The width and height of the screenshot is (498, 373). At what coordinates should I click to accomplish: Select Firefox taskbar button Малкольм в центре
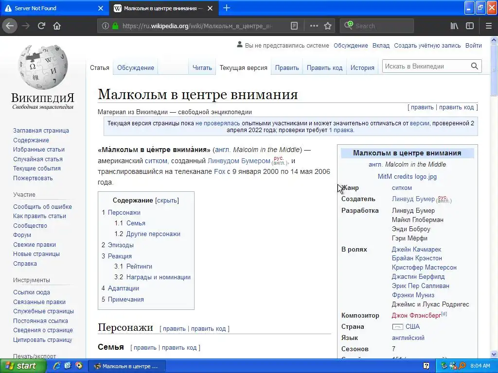(x=126, y=366)
